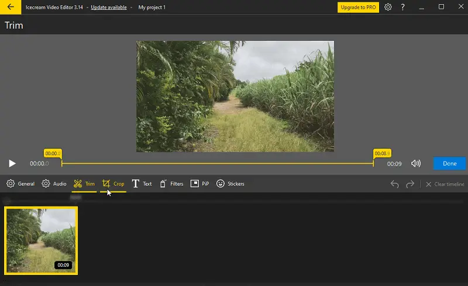Screen dimensions: 468x286
Task: Open the Update available link
Action: pos(109,7)
